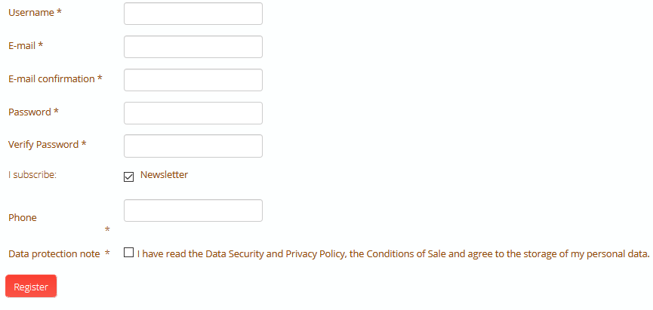Click the Data protection note label

click(x=54, y=254)
